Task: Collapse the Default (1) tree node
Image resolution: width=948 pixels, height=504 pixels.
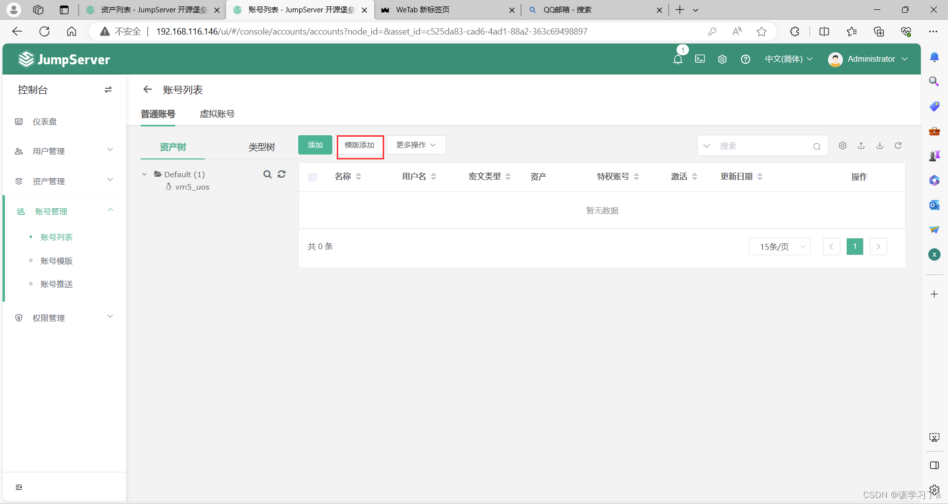Action: (x=144, y=174)
